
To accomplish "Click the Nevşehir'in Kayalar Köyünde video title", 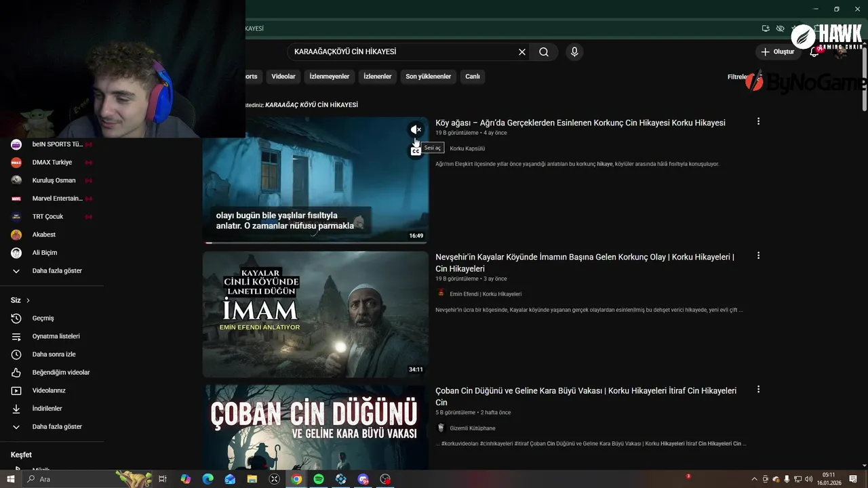I will point(585,263).
